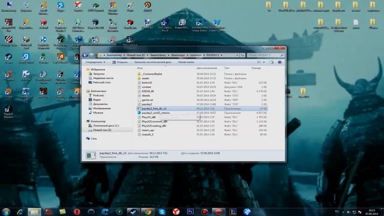Screen dimensions: 384x216
Task: Click the Change view icon in Explorer
Action: 259,62
